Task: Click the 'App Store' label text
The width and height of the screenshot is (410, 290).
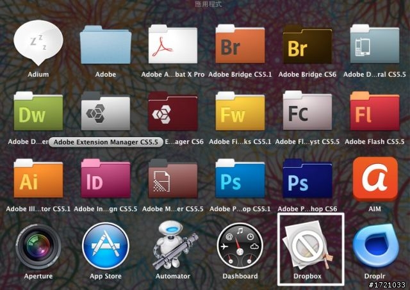Action: tap(105, 276)
